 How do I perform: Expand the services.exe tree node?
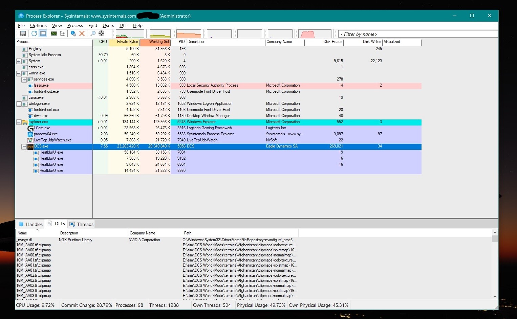coord(24,79)
